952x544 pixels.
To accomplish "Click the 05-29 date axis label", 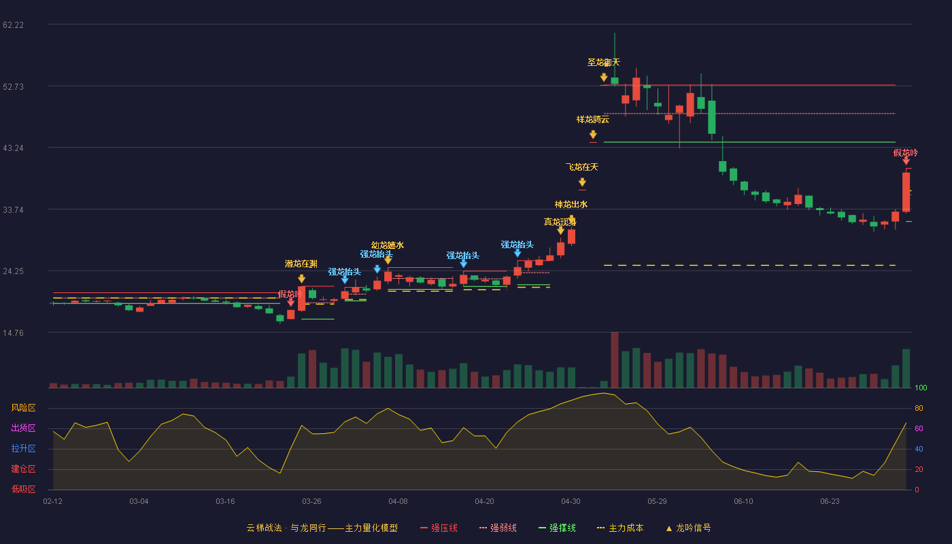I will [x=657, y=501].
